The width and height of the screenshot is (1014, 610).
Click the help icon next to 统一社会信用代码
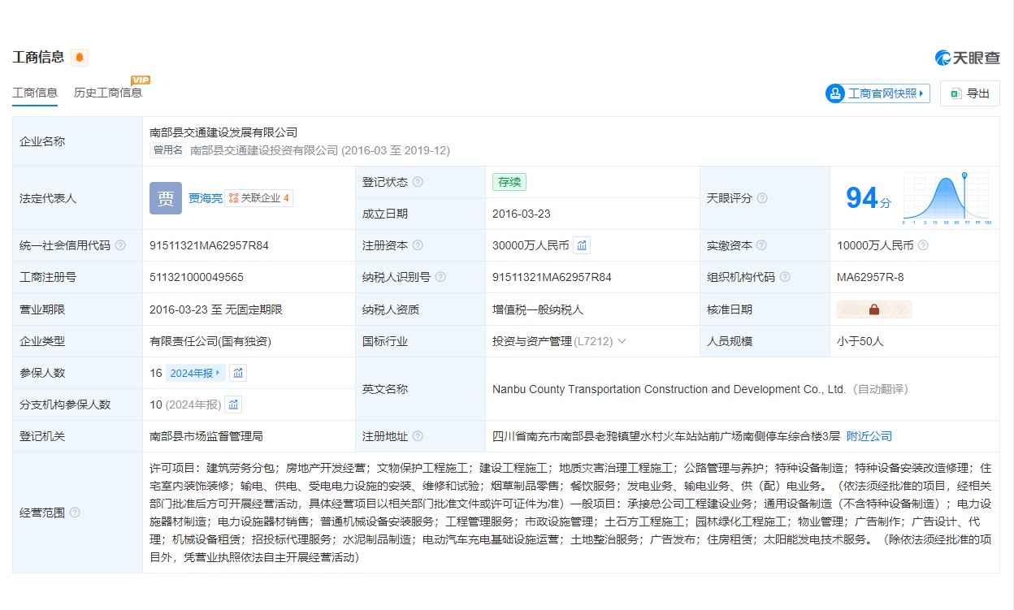121,245
